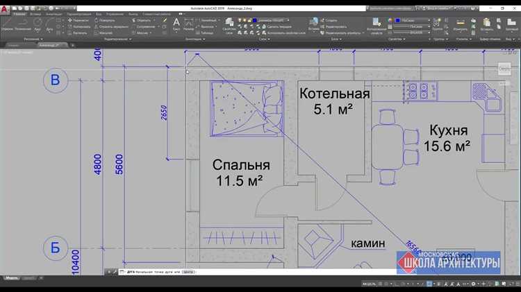Image resolution: width=521 pixels, height=292 pixels.
Task: Click Edit block (Редактировать) button
Action: point(333,26)
